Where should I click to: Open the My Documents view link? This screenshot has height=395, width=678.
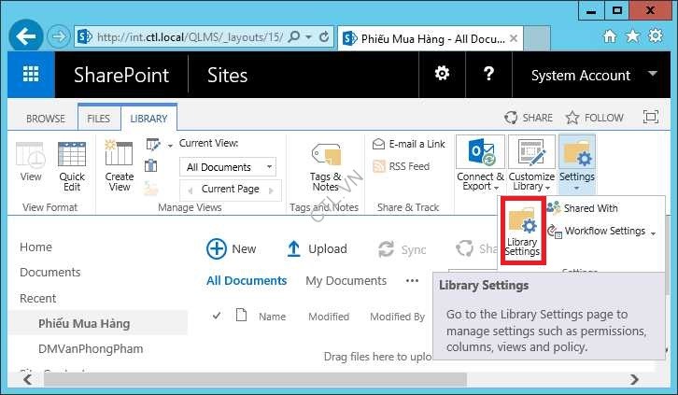(346, 280)
